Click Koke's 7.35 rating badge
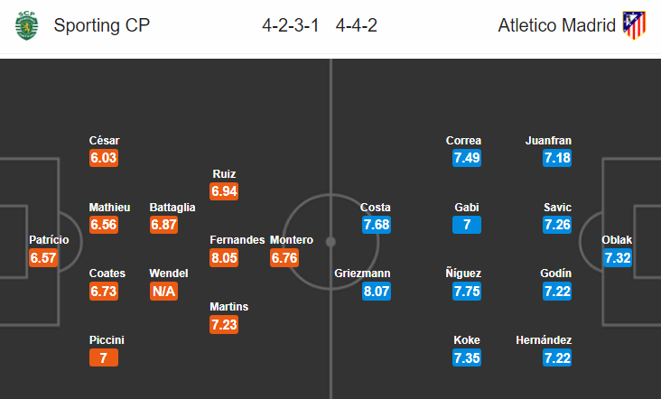 point(467,358)
